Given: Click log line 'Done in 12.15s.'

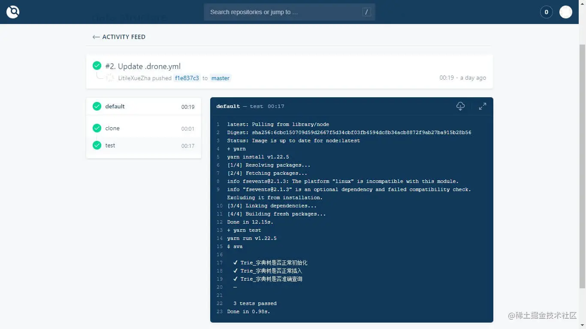Looking at the screenshot, I should (x=250, y=222).
